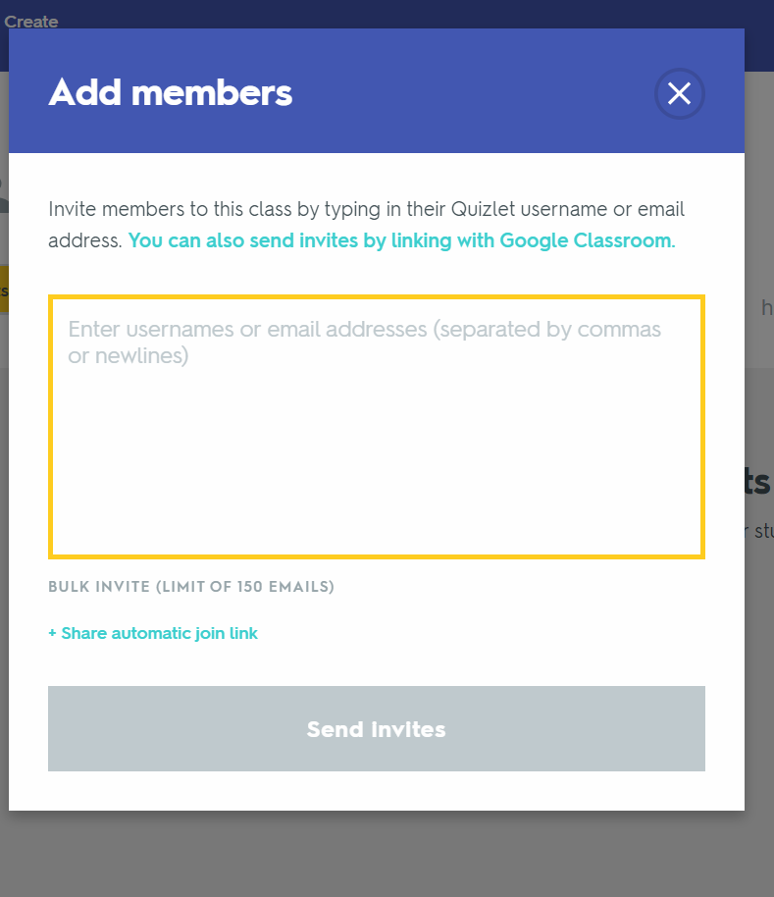Click the plus sign before Share automatic
Screen dimensions: 774x897
[52, 634]
